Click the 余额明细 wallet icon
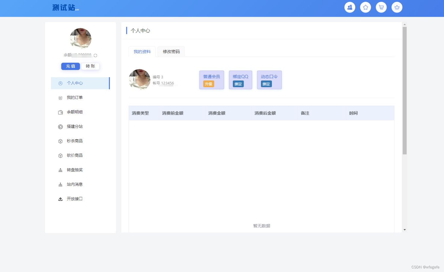The image size is (444, 272). tap(60, 112)
